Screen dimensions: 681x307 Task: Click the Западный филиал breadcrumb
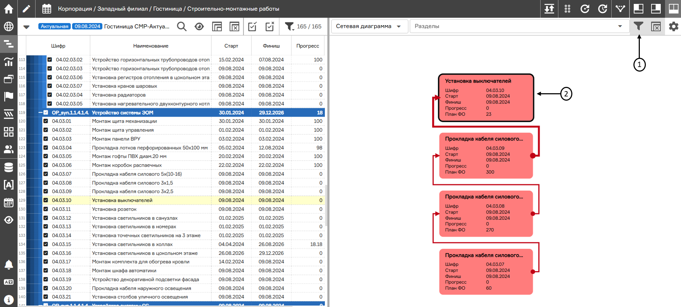(122, 9)
